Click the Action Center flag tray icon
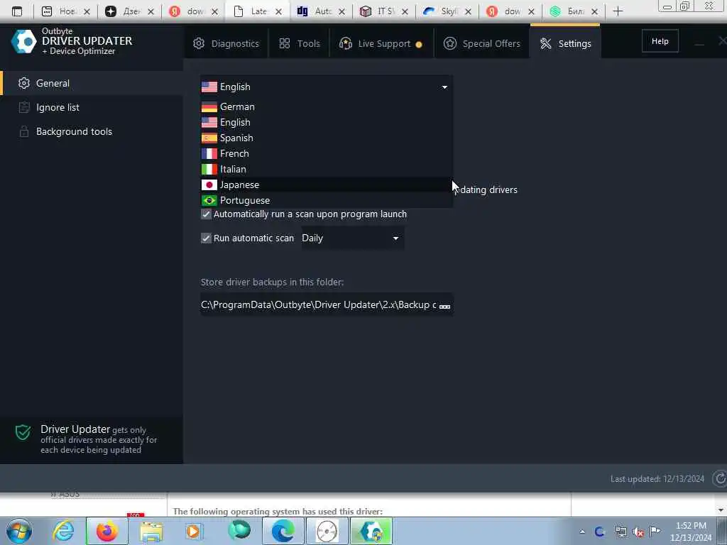Image resolution: width=727 pixels, height=545 pixels. tap(655, 531)
